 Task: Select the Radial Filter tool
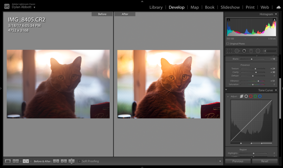(x=258, y=51)
